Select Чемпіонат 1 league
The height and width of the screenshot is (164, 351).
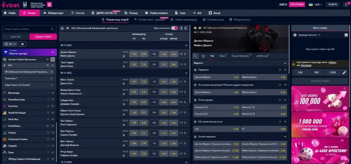(x=29, y=78)
